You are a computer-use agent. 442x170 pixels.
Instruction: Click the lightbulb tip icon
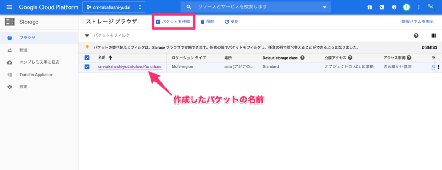87,47
